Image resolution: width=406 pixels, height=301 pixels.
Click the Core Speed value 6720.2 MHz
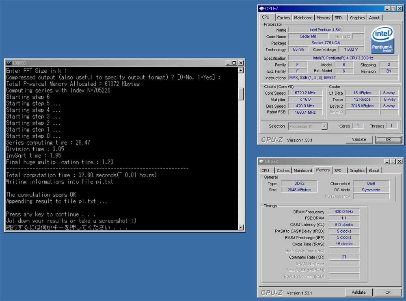tap(305, 93)
